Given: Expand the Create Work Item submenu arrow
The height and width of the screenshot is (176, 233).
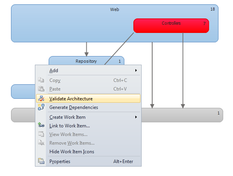Looking at the screenshot, I should pos(136,117).
